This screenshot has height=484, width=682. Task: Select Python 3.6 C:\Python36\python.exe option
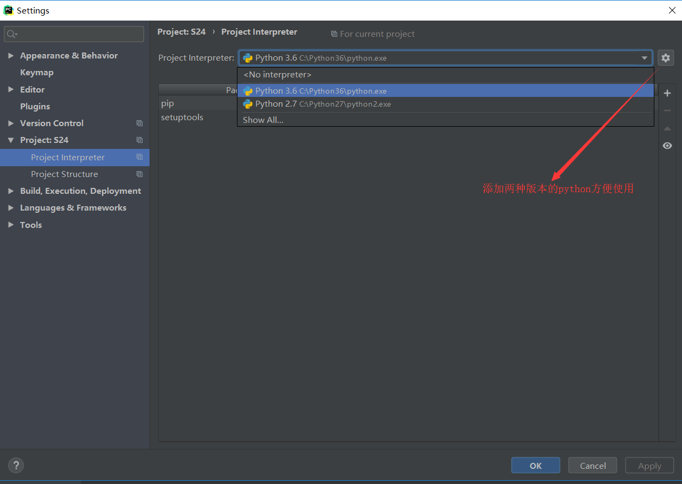click(446, 90)
